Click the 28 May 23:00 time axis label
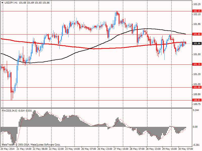 [x=153, y=149]
